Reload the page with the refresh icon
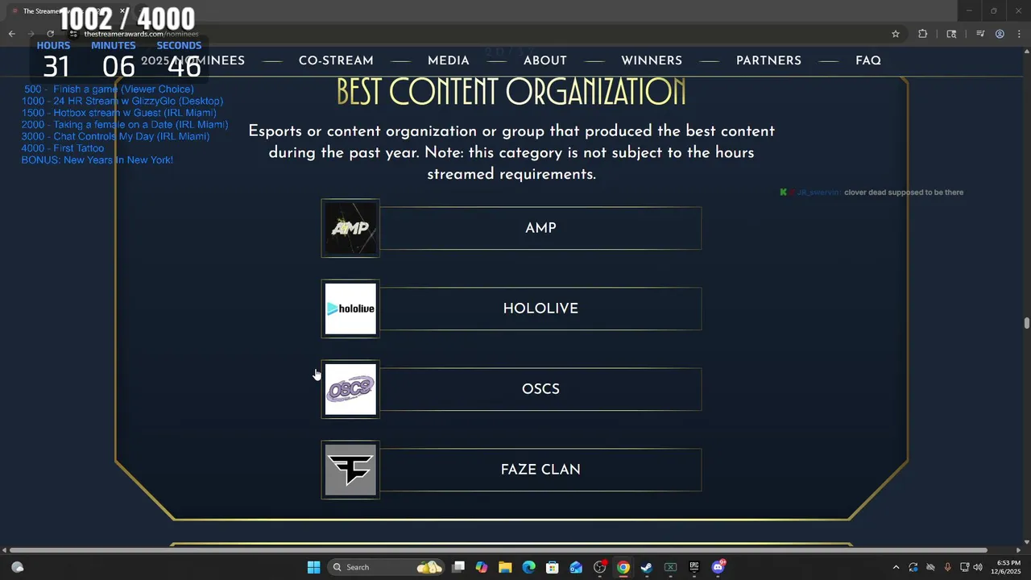1031x580 pixels. coord(50,34)
